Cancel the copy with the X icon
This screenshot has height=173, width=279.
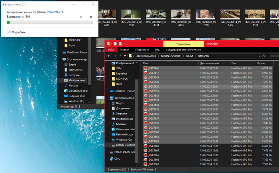click(x=90, y=17)
